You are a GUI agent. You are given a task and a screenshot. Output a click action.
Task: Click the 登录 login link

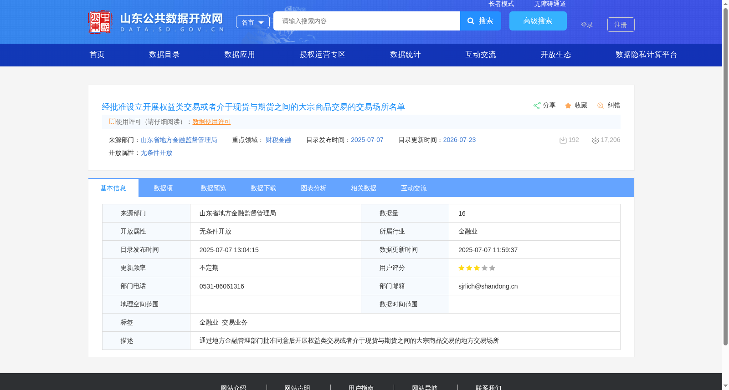587,25
